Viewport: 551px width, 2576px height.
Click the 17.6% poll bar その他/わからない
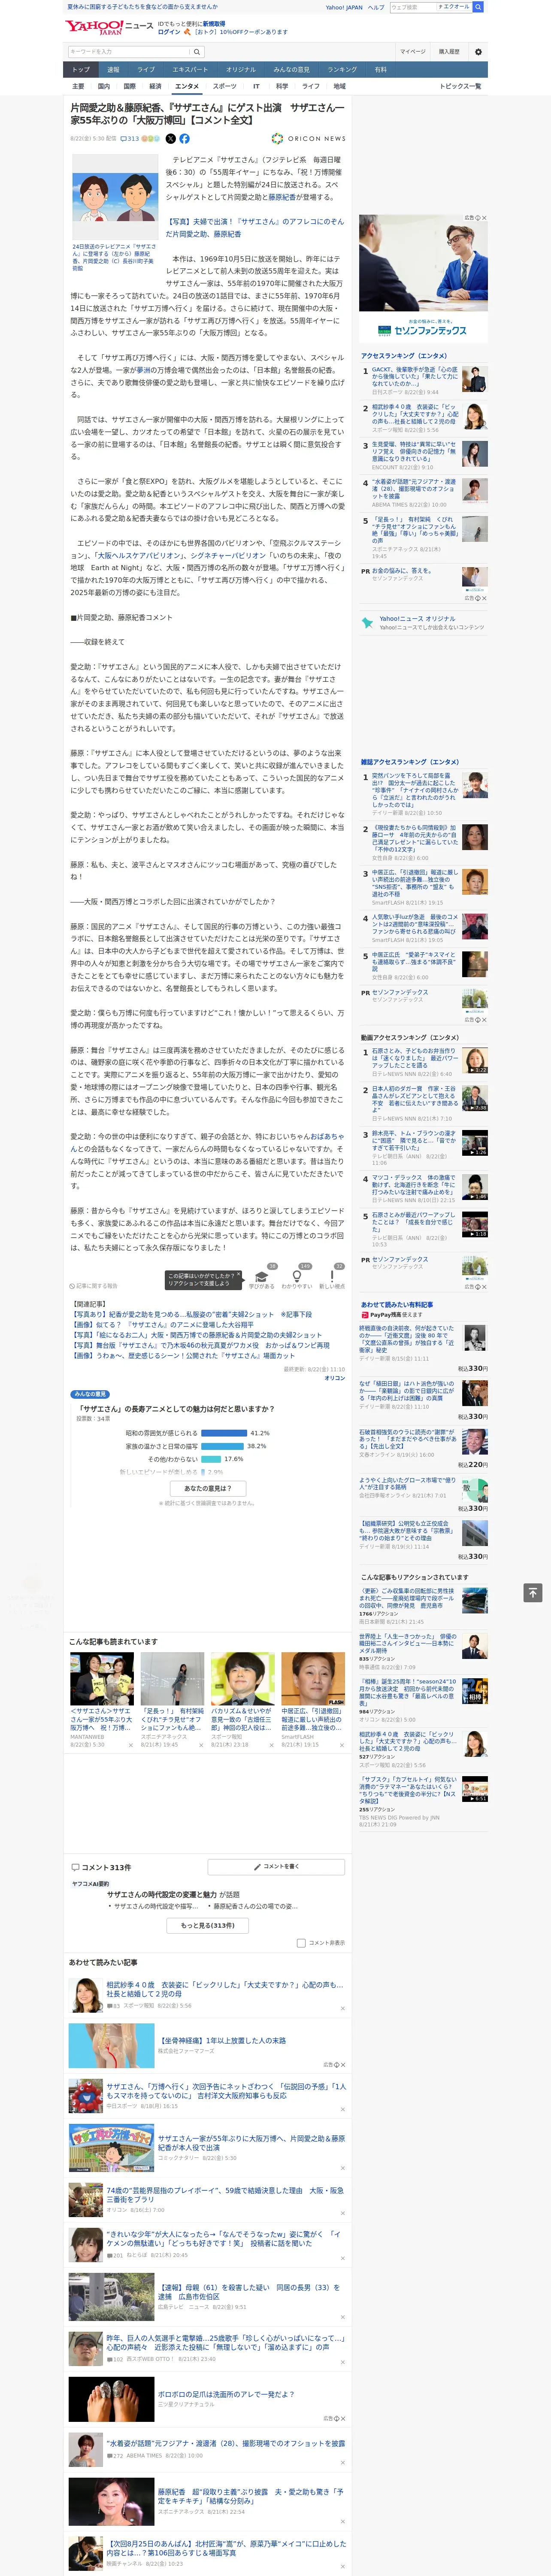[x=211, y=1459]
